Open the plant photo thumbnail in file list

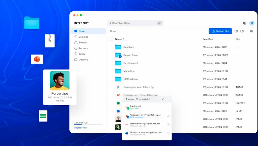click(x=118, y=127)
